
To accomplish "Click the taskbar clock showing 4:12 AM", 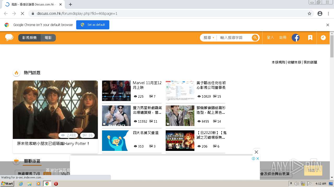I will click(321, 184).
